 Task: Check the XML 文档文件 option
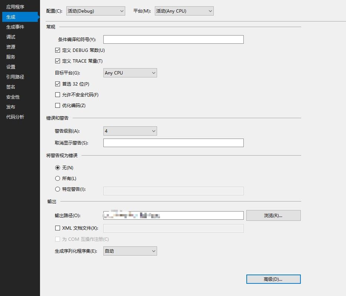coord(58,228)
